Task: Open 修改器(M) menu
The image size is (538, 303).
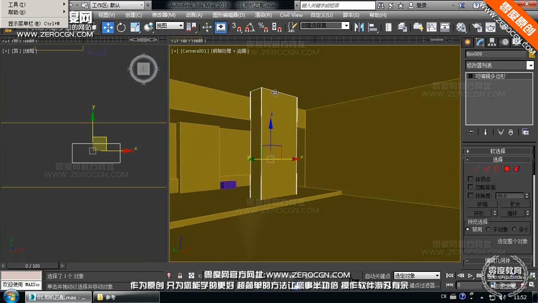Action: [x=164, y=15]
